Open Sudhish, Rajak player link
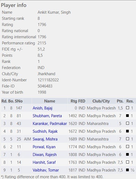Viewport: 136px width, 179px height. [45, 131]
